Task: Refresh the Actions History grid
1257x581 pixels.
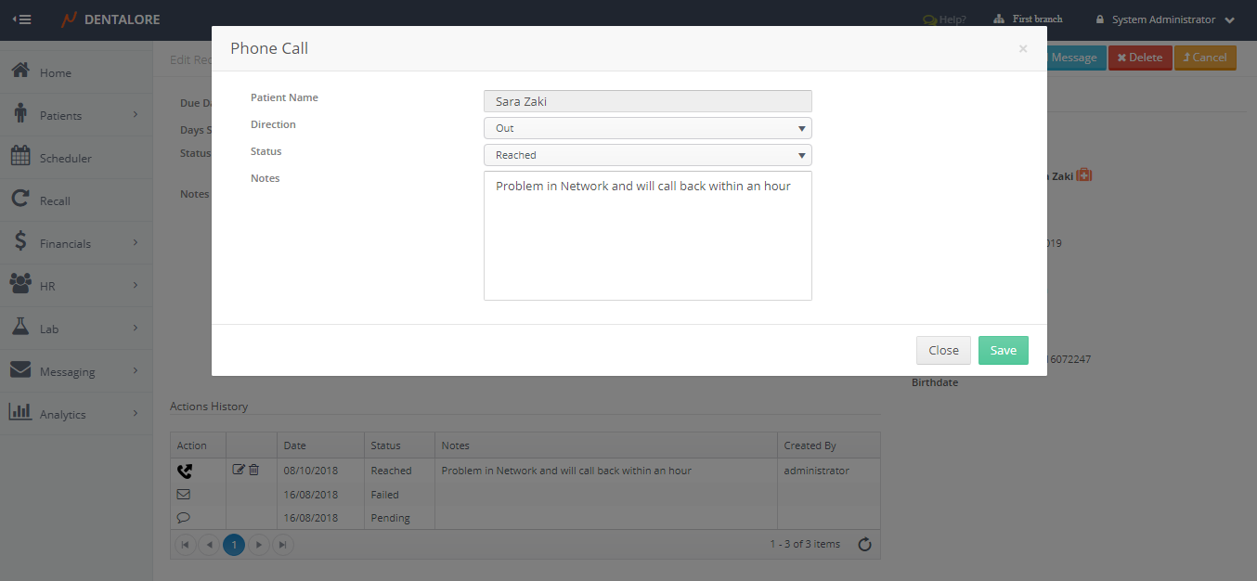Action: pos(864,545)
